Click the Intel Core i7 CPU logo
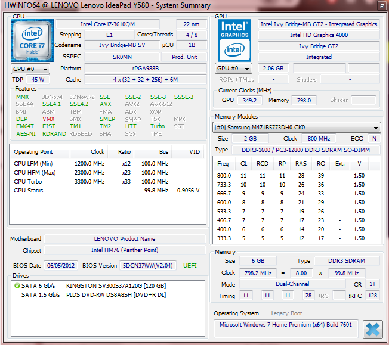Viewport: 389px width, 345px height. point(32,41)
